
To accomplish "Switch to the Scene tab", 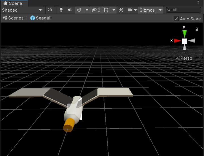I will click(x=14, y=3).
